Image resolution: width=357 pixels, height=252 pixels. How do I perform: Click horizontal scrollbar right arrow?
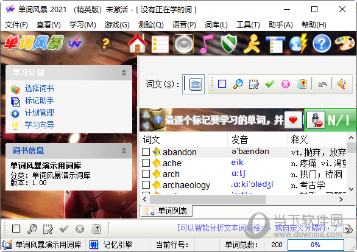341,200
